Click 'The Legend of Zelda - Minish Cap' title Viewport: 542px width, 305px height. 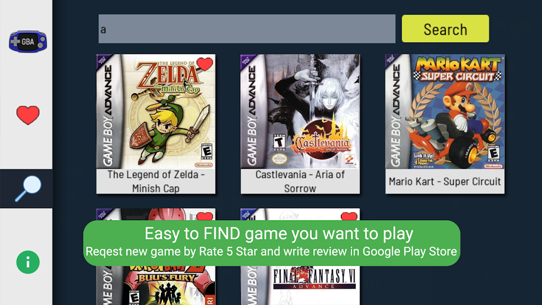coord(156,181)
